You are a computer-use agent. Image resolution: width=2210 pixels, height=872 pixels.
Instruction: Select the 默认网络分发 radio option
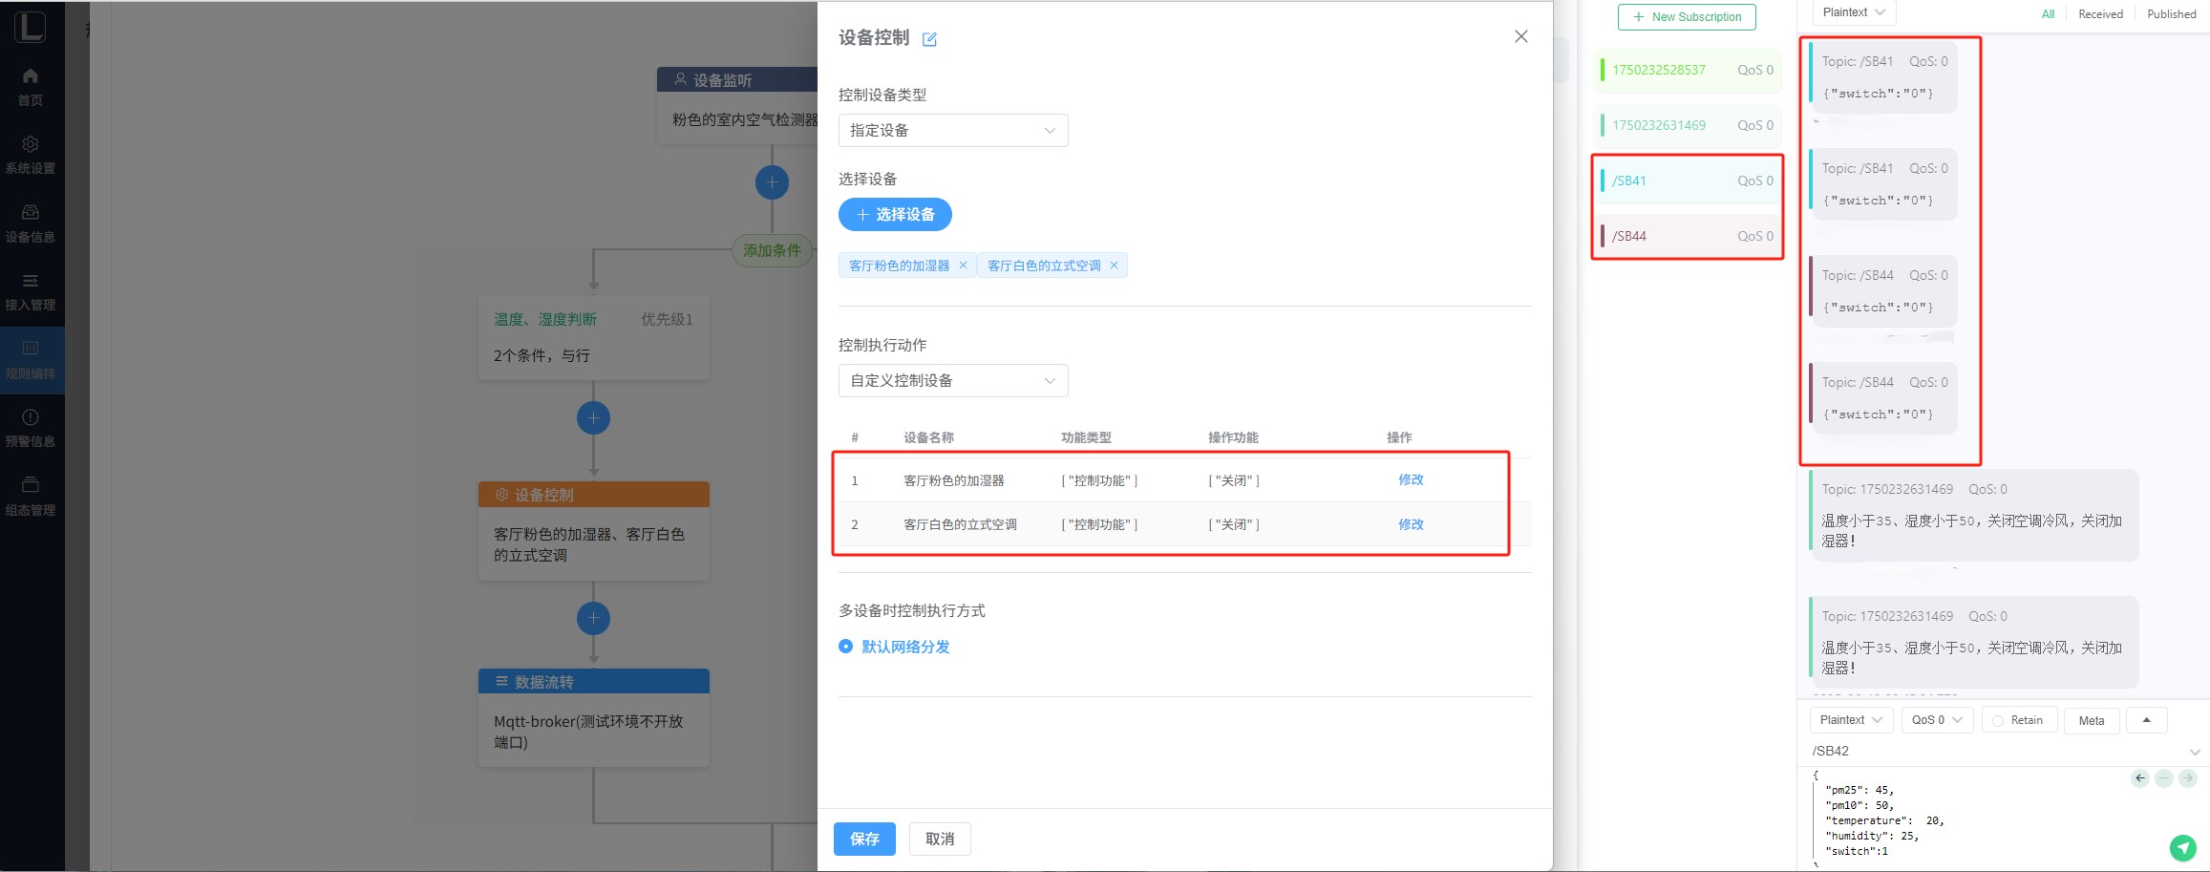click(845, 647)
